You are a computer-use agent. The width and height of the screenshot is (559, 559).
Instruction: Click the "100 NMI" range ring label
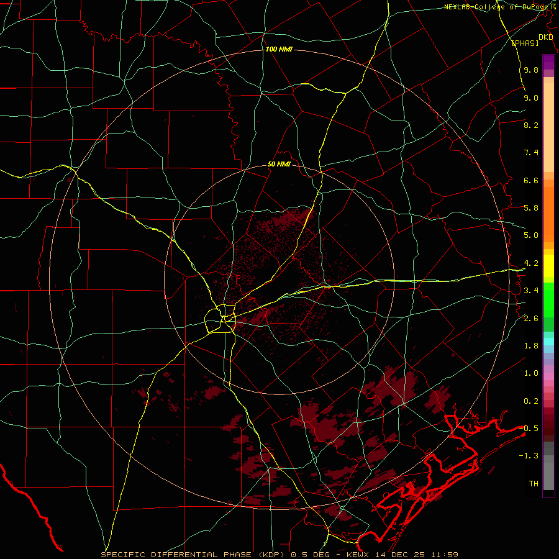[x=279, y=49]
